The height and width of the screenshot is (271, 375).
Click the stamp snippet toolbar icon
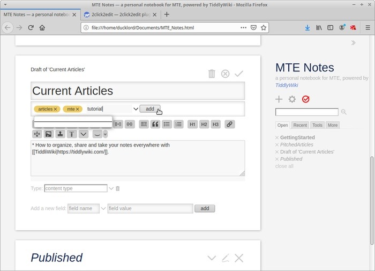60,134
